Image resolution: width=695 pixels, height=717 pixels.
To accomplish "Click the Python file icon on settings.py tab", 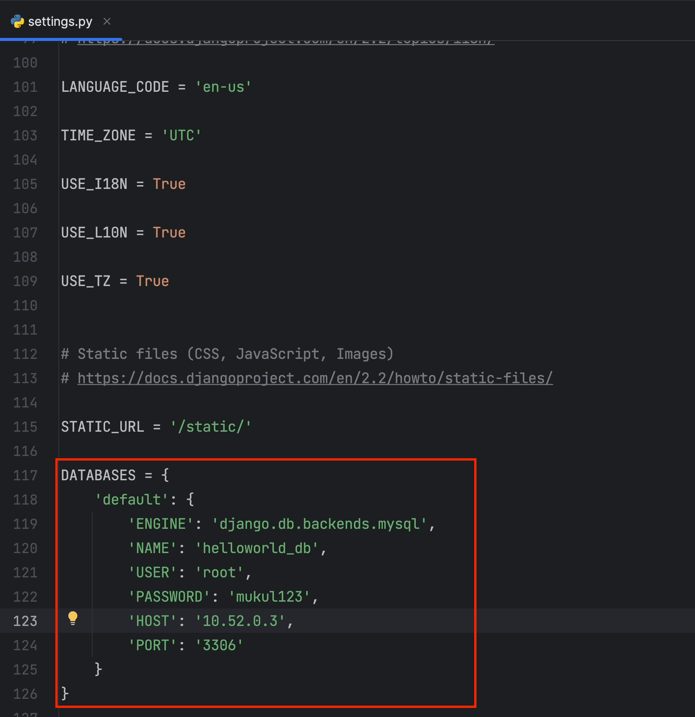I will (17, 22).
